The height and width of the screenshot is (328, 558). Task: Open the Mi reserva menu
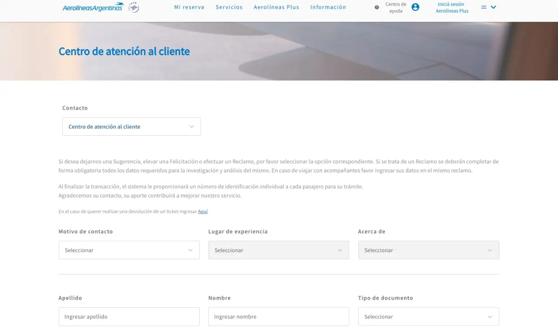tap(189, 7)
